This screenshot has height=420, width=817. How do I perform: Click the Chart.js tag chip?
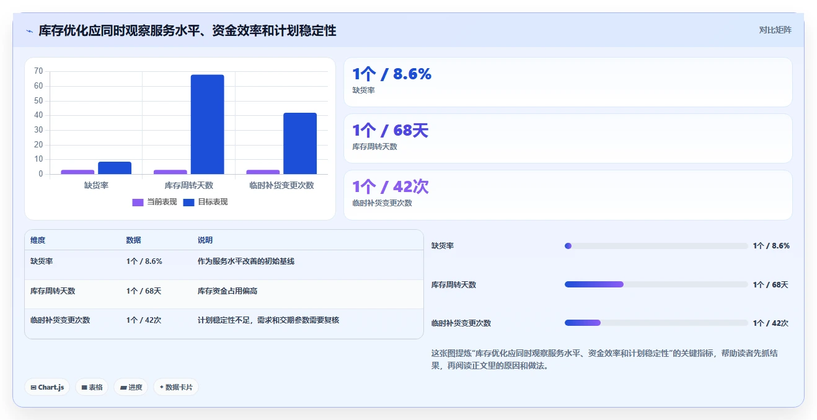pos(48,387)
